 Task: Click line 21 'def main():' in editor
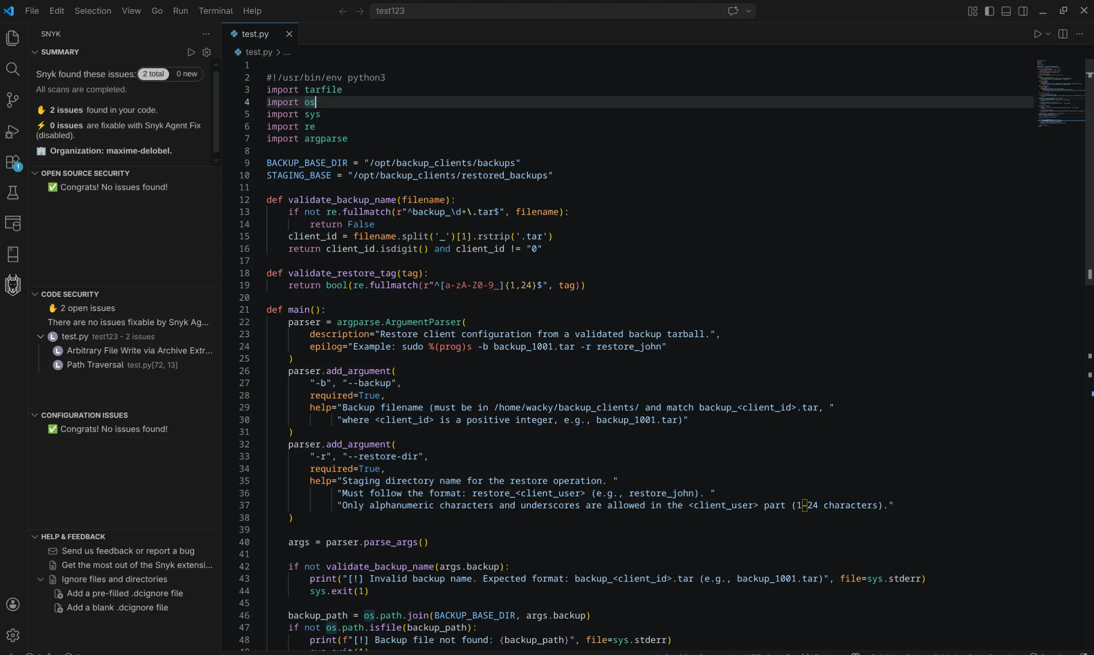tap(295, 310)
